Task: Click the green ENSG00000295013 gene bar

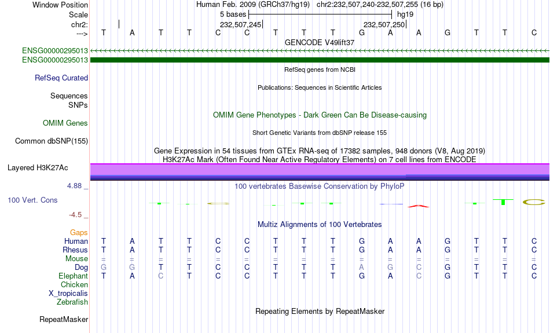Action: [x=320, y=60]
